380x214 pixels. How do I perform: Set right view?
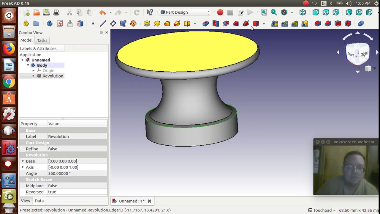(336, 12)
